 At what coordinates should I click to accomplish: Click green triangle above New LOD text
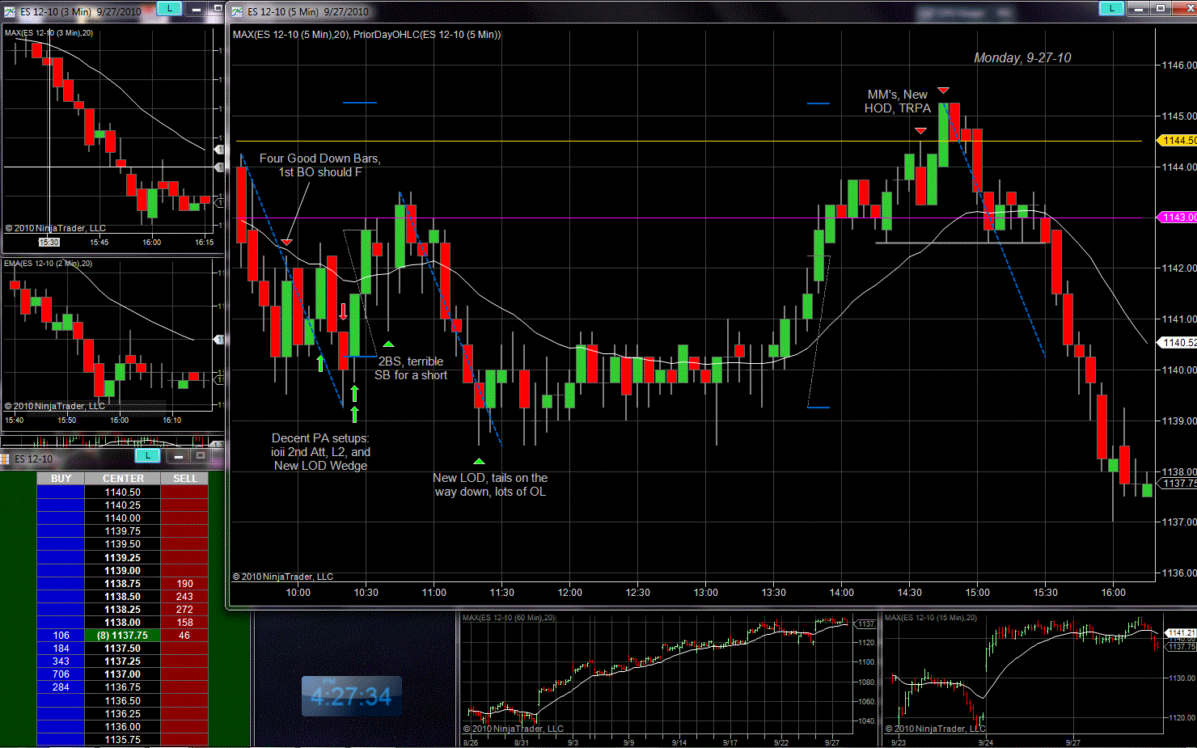click(x=479, y=462)
